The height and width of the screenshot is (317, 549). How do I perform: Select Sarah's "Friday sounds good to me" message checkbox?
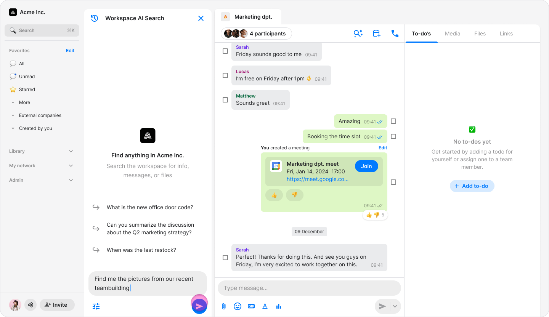tap(225, 51)
